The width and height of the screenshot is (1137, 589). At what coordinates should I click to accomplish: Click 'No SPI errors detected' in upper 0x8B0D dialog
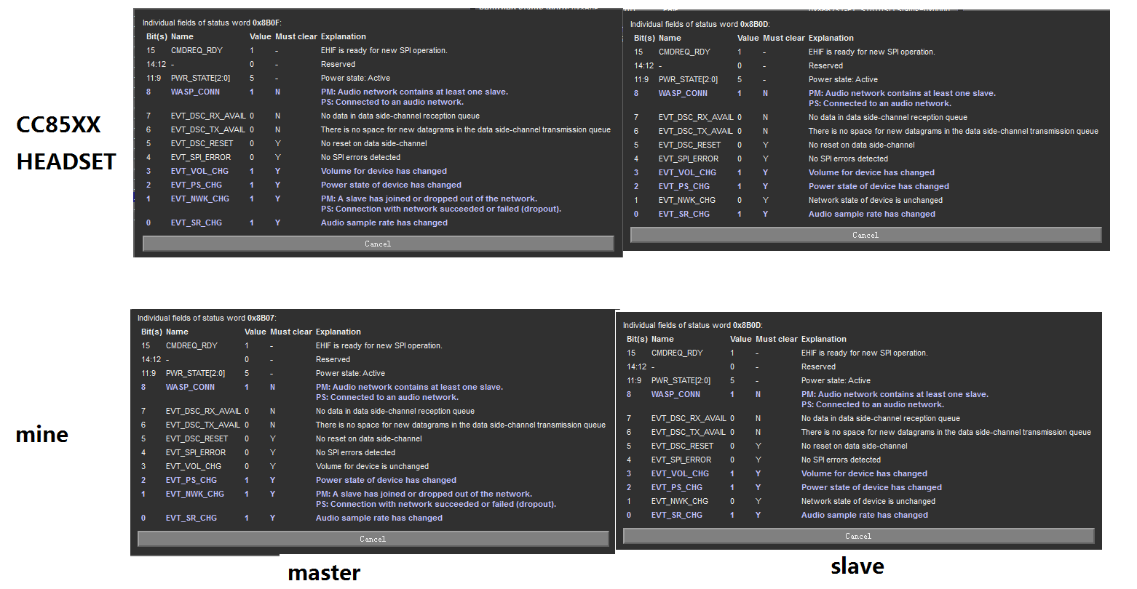click(x=848, y=159)
